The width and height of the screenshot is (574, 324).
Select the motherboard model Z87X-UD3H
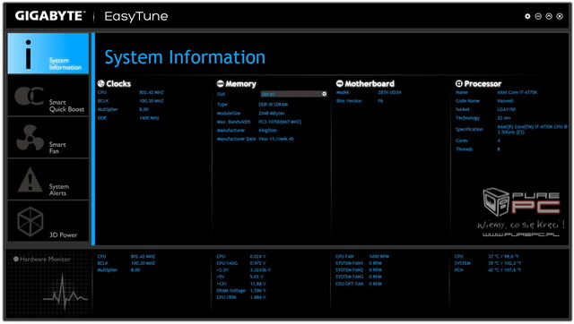coord(389,92)
